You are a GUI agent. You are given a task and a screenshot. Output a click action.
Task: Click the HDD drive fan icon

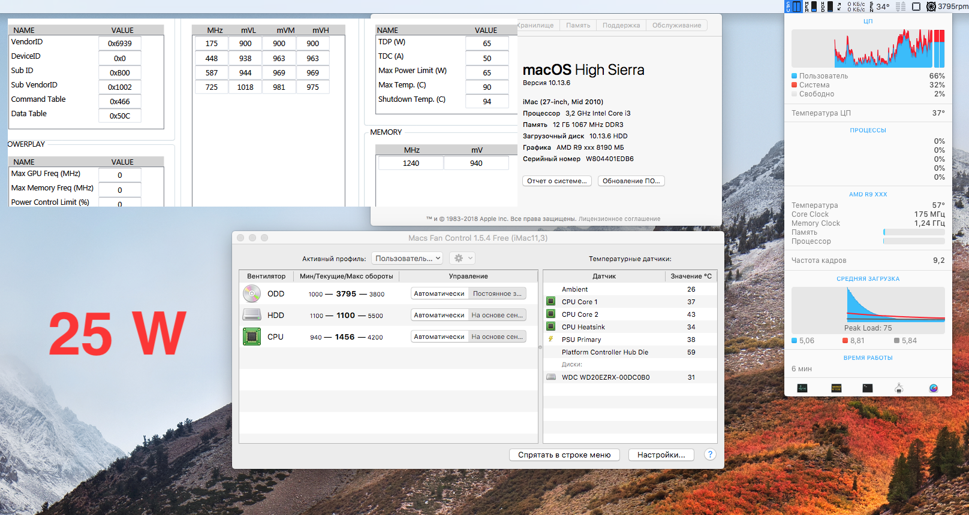252,315
